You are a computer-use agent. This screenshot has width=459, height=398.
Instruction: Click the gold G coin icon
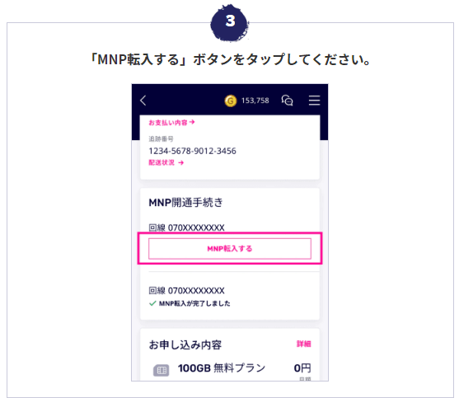coord(231,101)
